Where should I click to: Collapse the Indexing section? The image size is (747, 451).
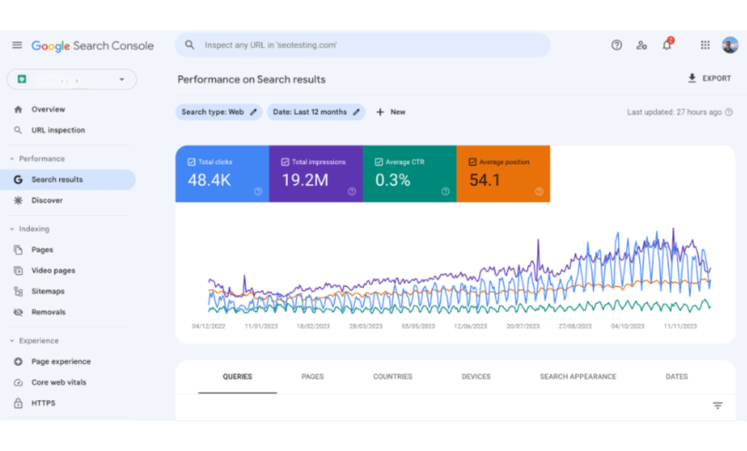12,229
